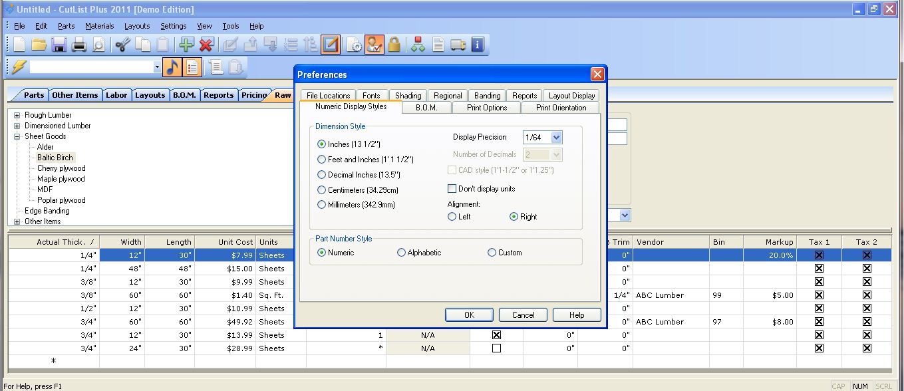Switch to the Print Options tab
The width and height of the screenshot is (904, 391).
tap(487, 108)
